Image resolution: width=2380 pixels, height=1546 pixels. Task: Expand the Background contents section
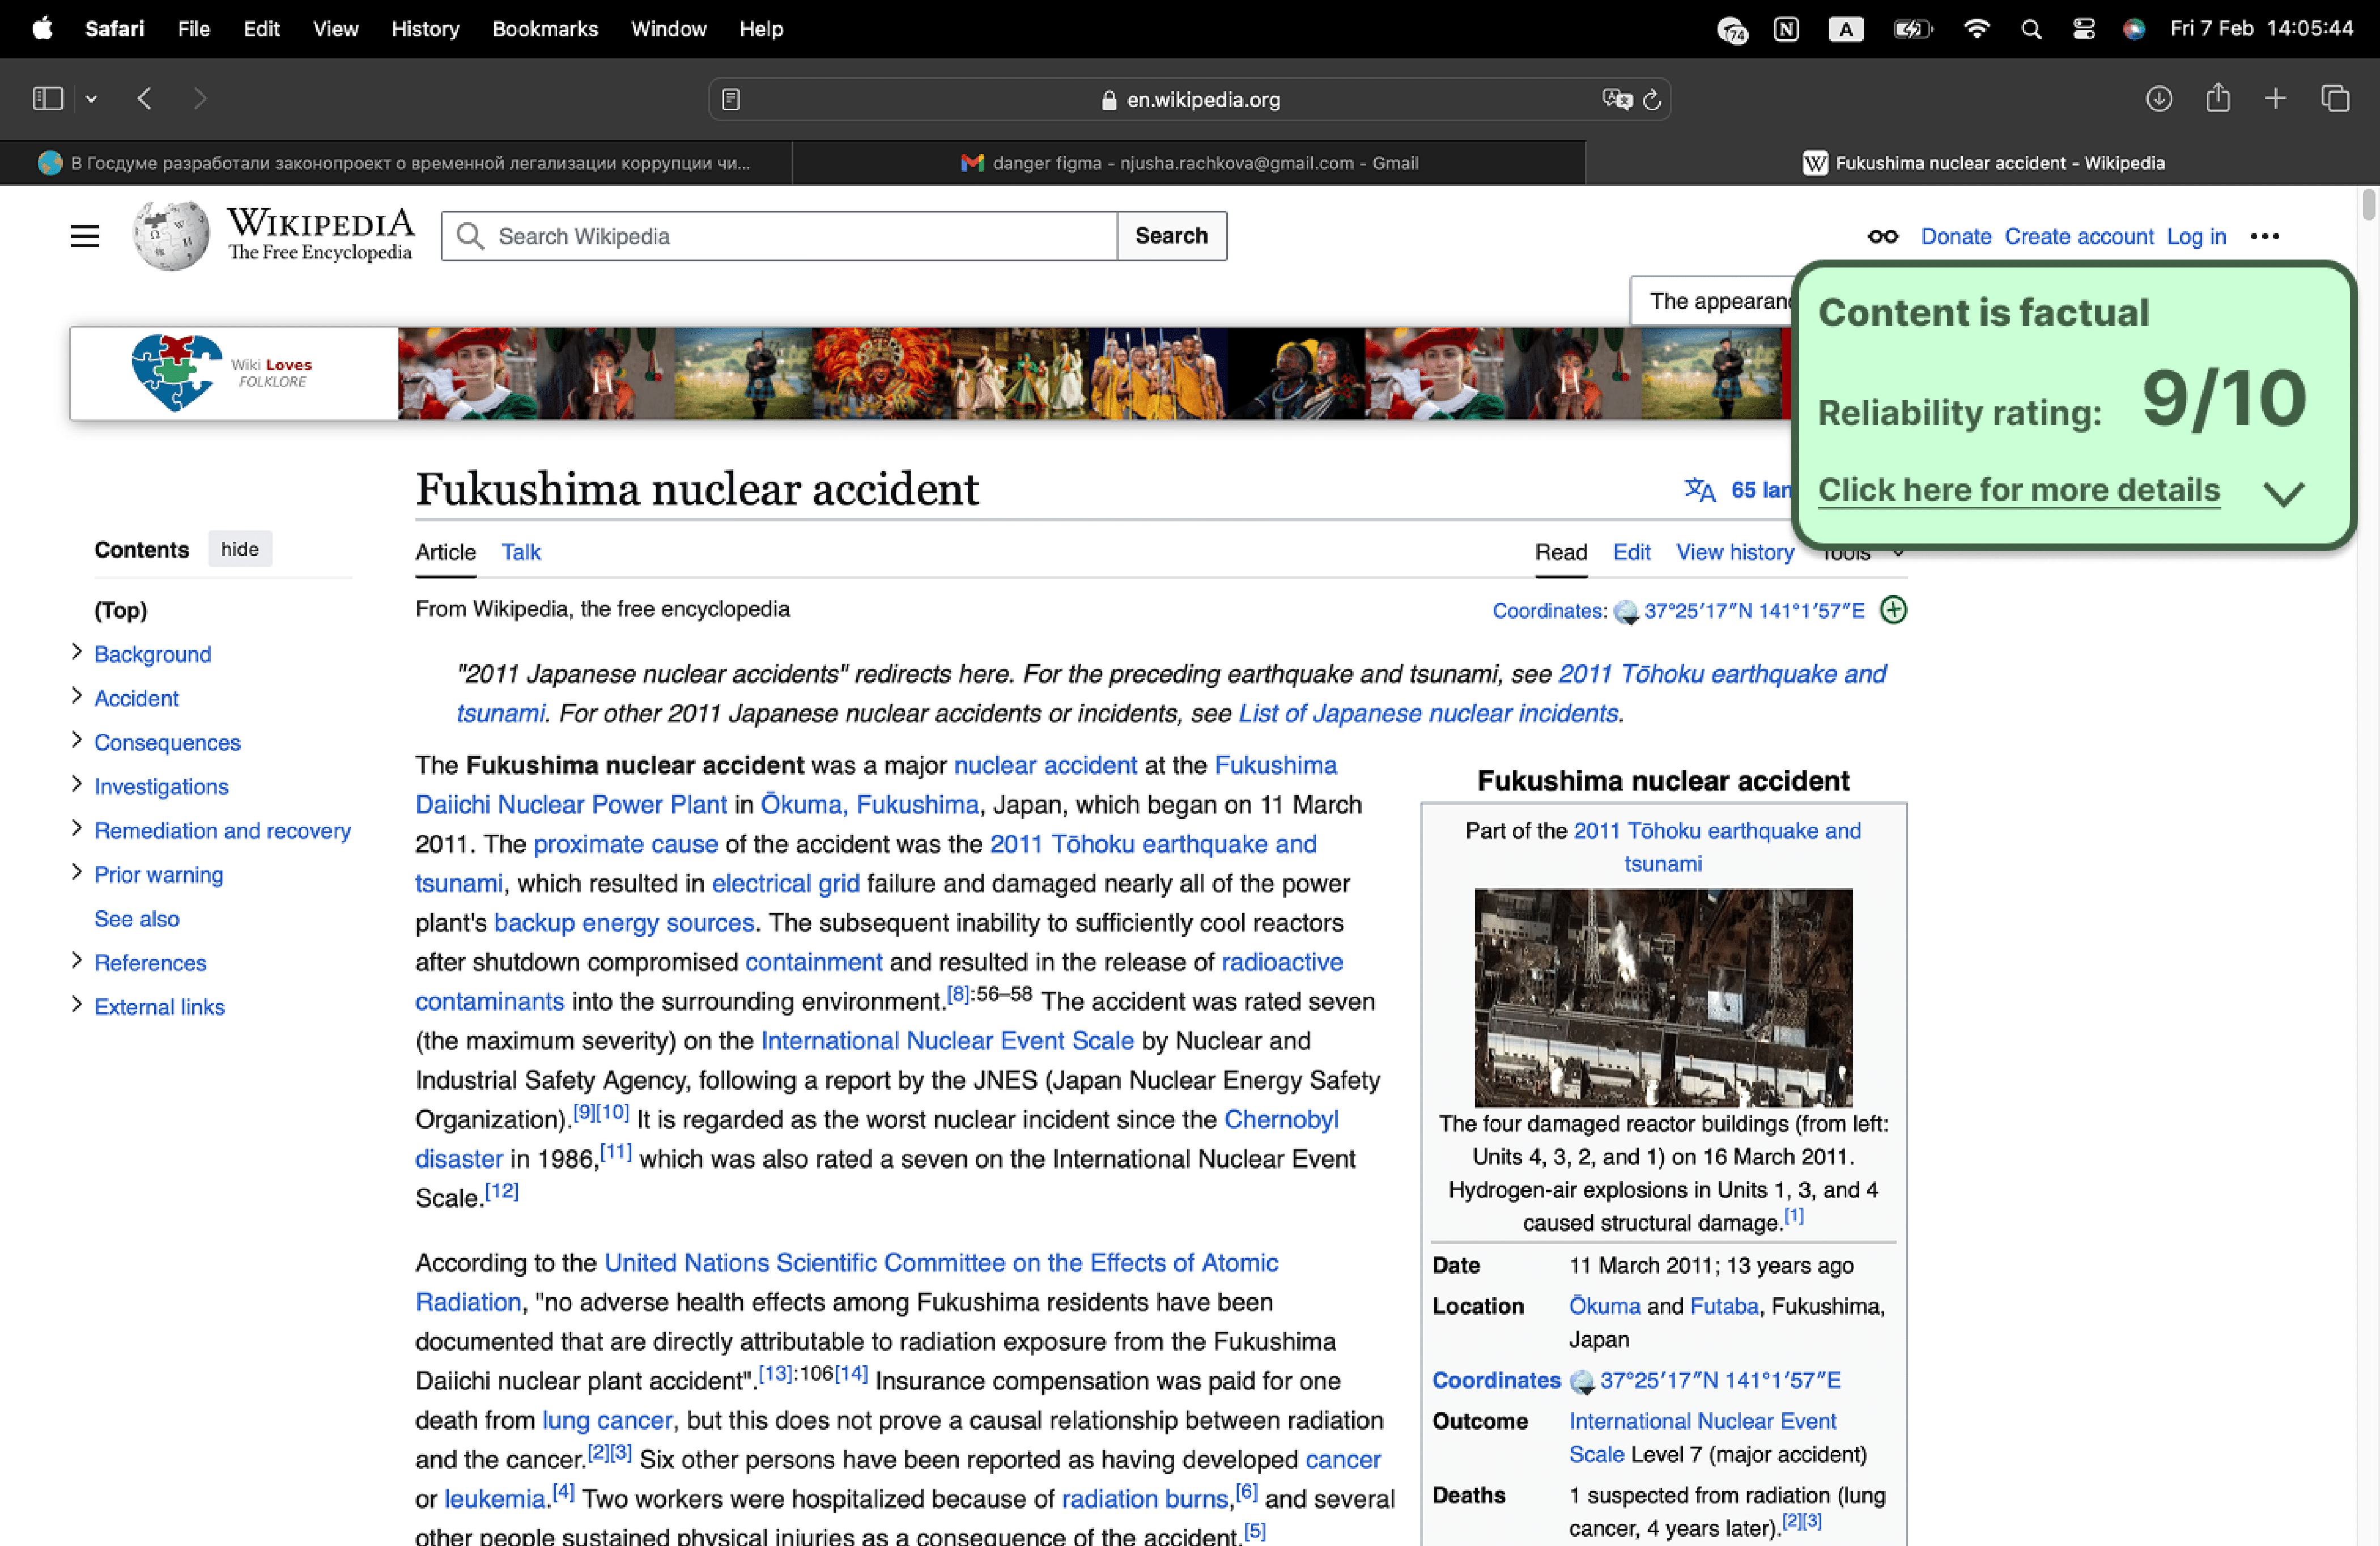pos(77,652)
